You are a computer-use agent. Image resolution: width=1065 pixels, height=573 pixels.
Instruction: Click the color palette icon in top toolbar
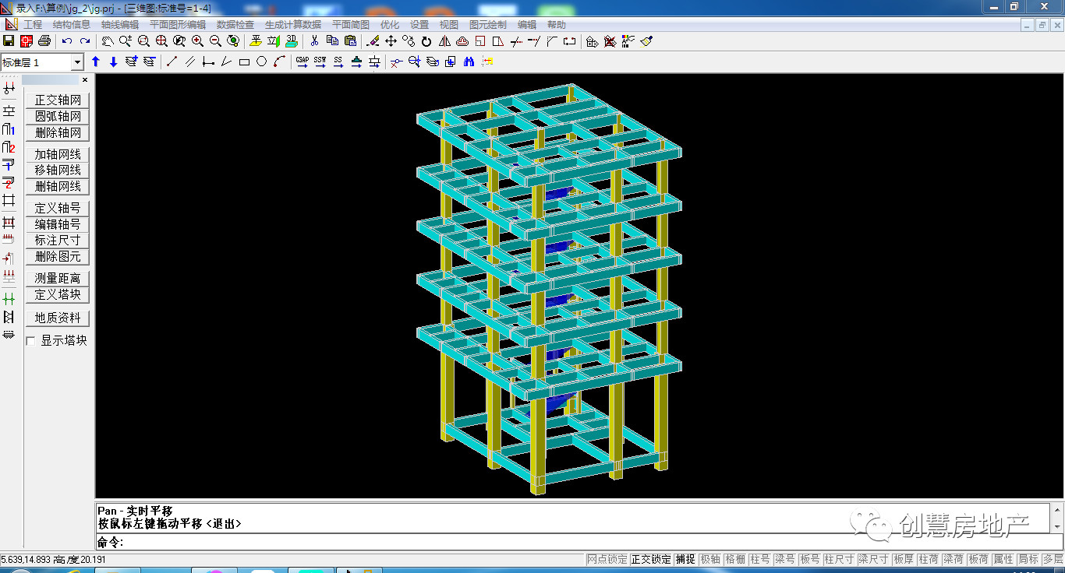click(x=628, y=40)
